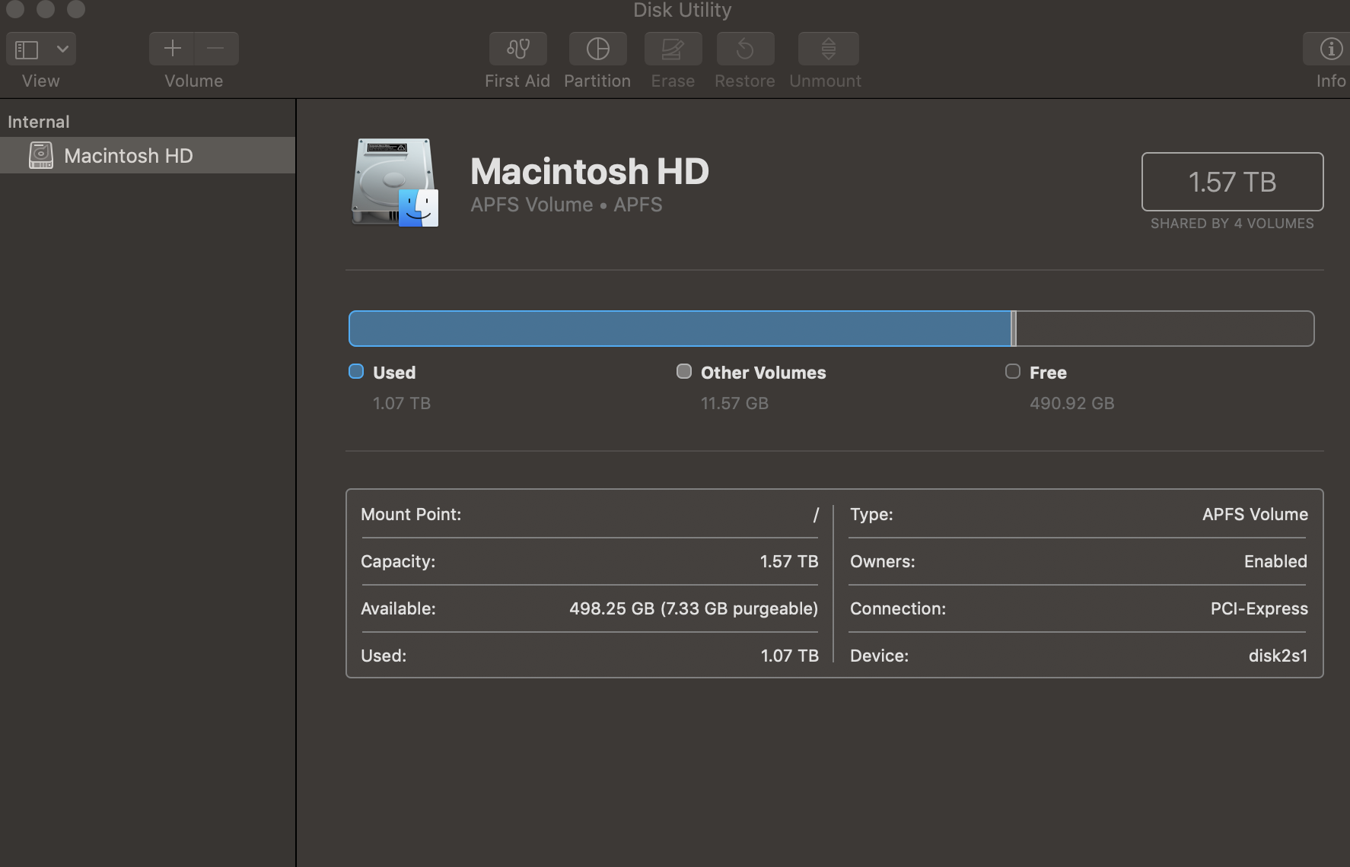Image resolution: width=1350 pixels, height=867 pixels.
Task: Click the 'Connection:' label
Action: [x=898, y=608]
